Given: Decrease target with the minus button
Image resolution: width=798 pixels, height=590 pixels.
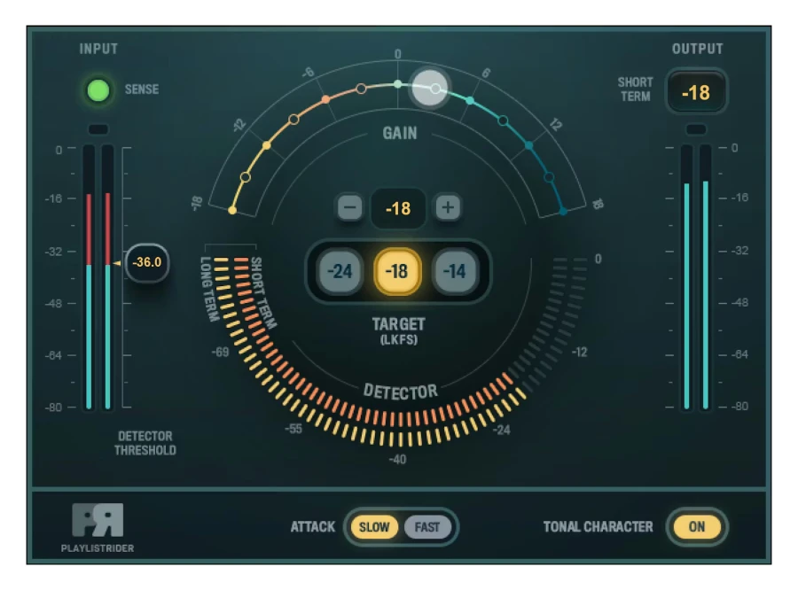Looking at the screenshot, I should [x=349, y=207].
